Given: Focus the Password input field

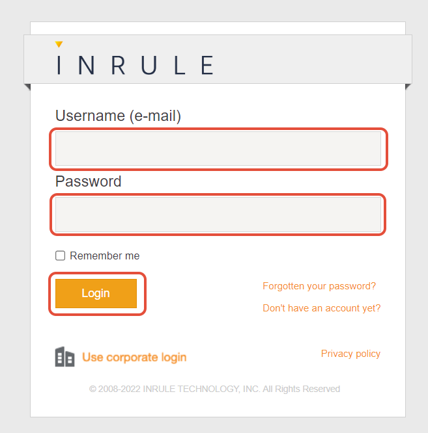Looking at the screenshot, I should (218, 215).
